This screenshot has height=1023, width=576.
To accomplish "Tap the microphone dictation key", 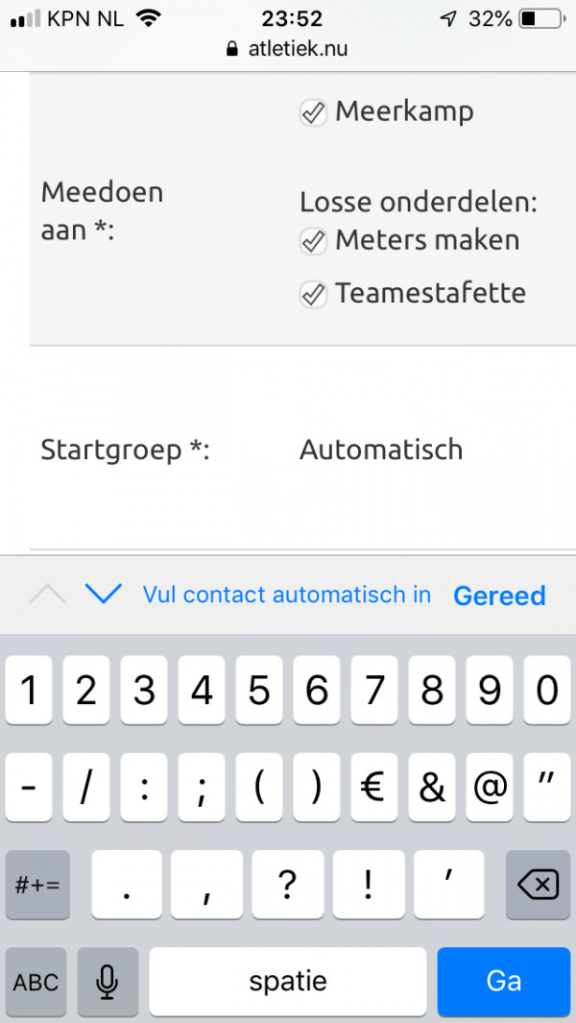I will [x=108, y=982].
